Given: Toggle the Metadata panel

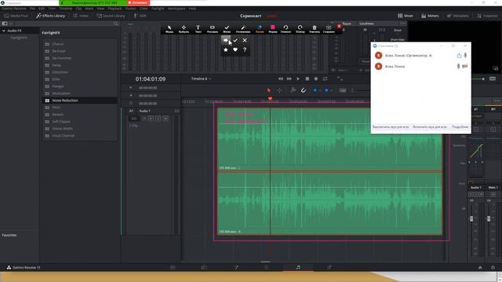Looking at the screenshot, I should (457, 16).
